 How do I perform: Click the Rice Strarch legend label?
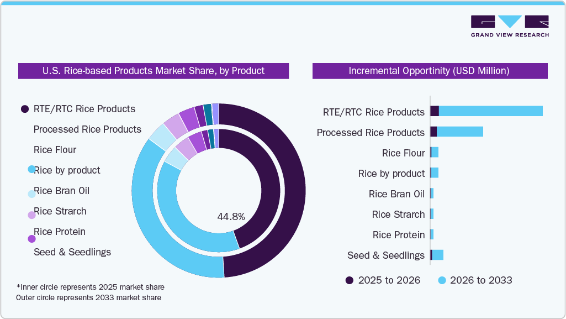[60, 211]
